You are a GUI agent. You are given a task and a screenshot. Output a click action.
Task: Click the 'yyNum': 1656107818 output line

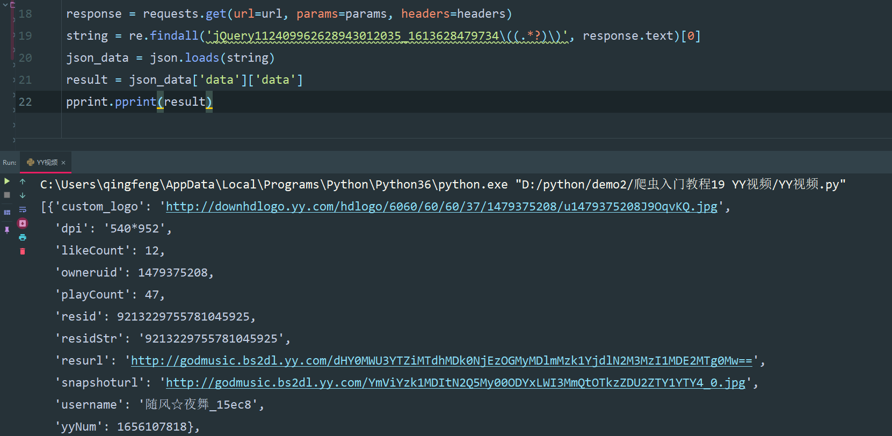pos(127,427)
